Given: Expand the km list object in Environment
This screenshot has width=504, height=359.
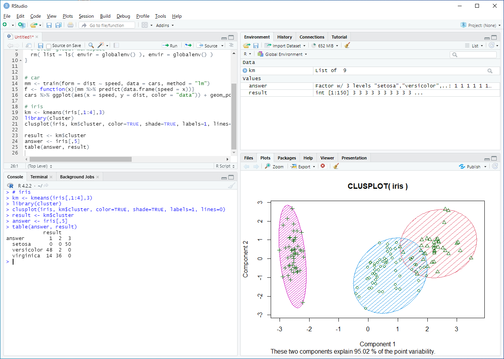Looking at the screenshot, I should pos(245,70).
